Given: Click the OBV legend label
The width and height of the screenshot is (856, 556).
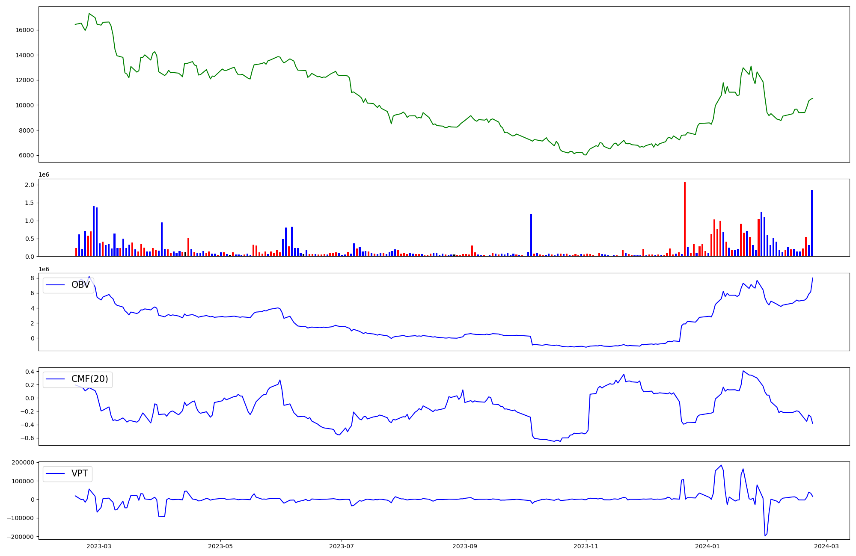Looking at the screenshot, I should pyautogui.click(x=80, y=285).
